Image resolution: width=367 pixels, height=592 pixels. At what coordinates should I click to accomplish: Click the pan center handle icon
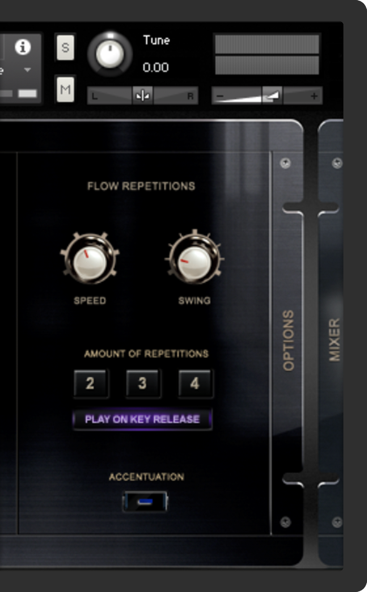click(x=143, y=96)
